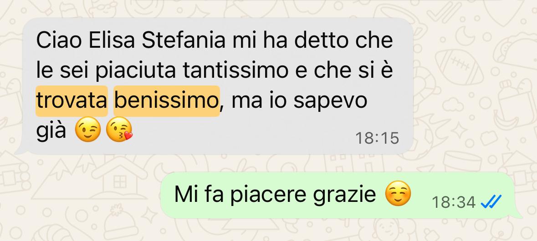Click the word "Stefania" in the received message
The image size is (537, 241).
coord(183,40)
